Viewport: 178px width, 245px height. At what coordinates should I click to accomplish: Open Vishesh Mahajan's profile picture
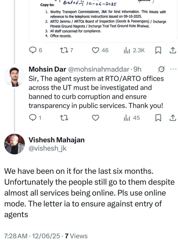[15, 144]
